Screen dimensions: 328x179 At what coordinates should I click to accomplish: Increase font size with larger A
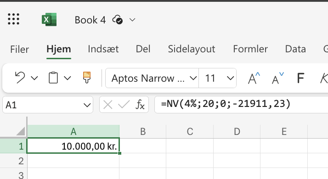[x=254, y=78]
